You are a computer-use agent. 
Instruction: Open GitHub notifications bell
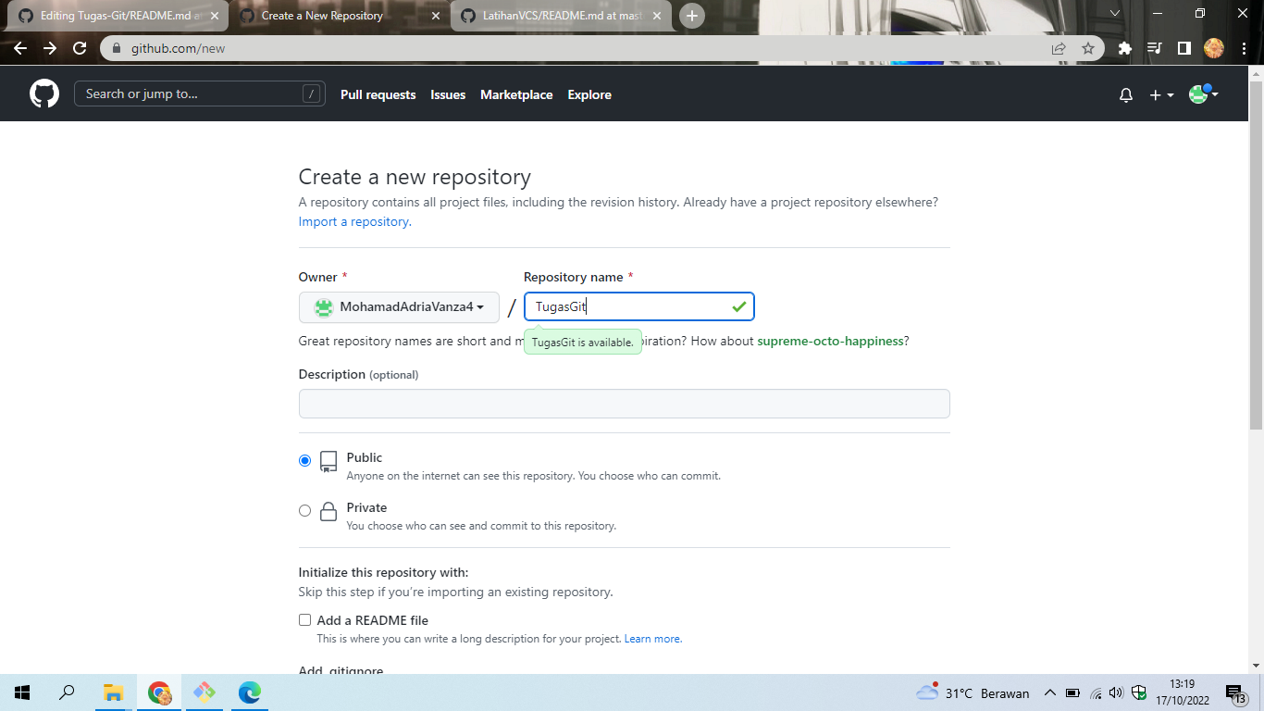point(1125,94)
